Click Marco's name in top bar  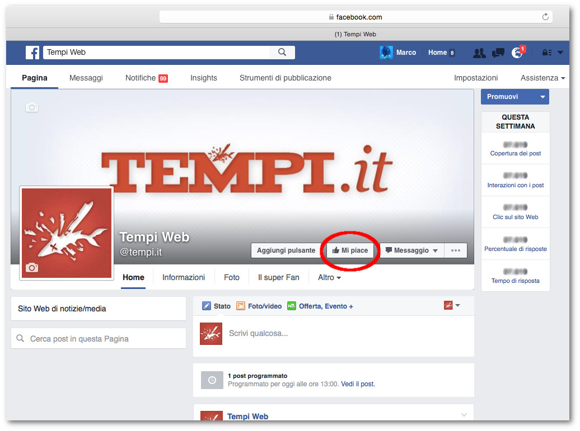tap(406, 53)
